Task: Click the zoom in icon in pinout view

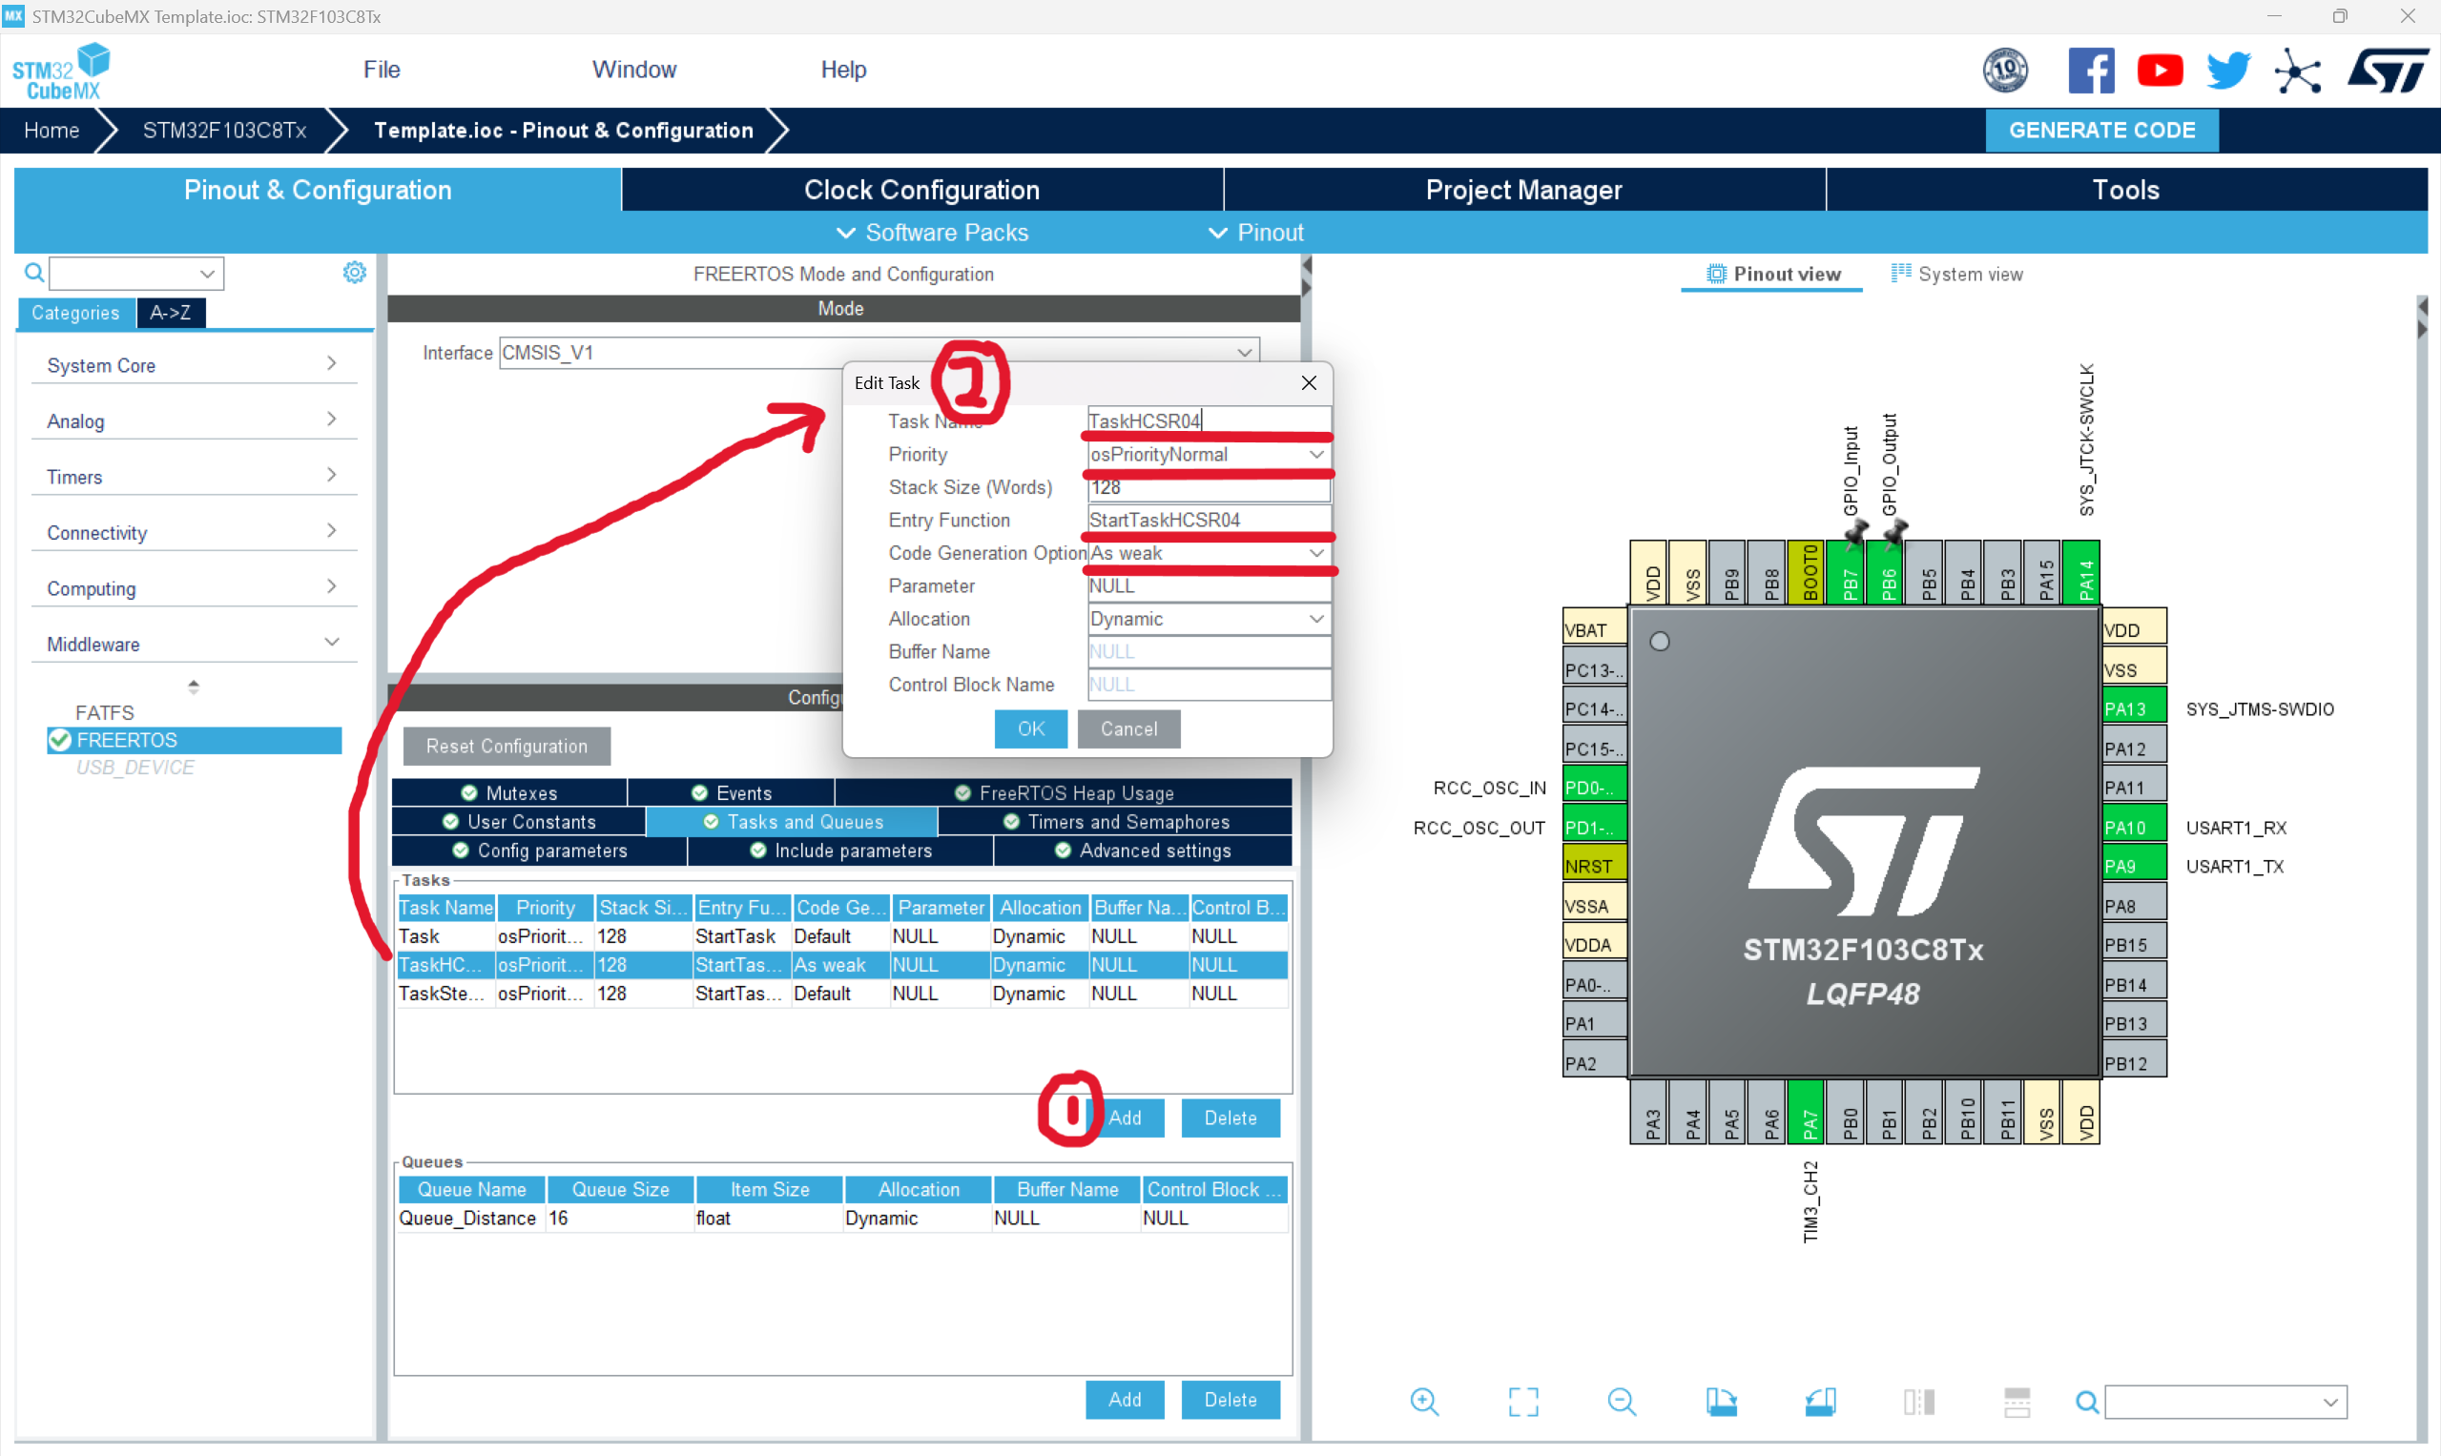Action: point(1423,1401)
